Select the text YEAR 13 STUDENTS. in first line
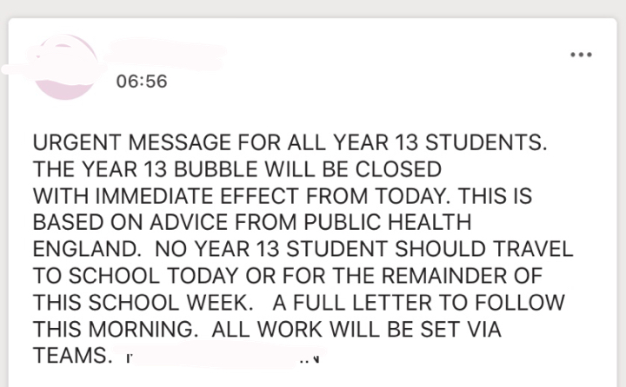The image size is (626, 387). (440, 142)
